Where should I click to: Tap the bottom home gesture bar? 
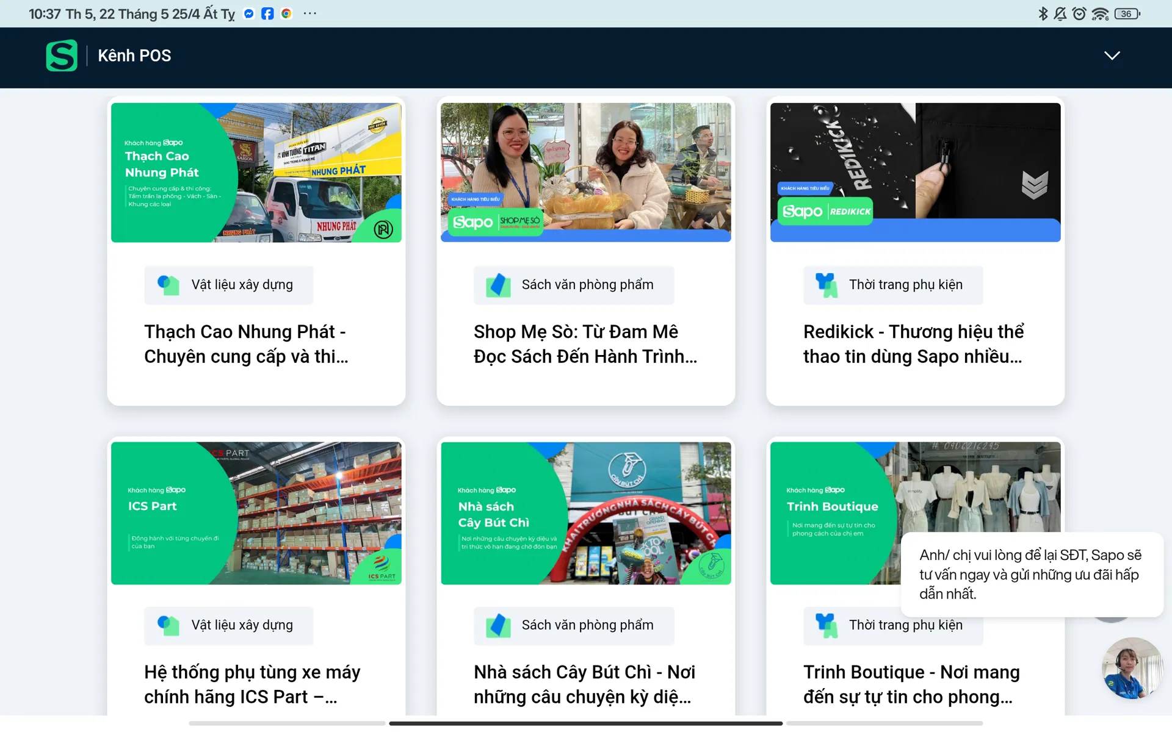tap(586, 723)
